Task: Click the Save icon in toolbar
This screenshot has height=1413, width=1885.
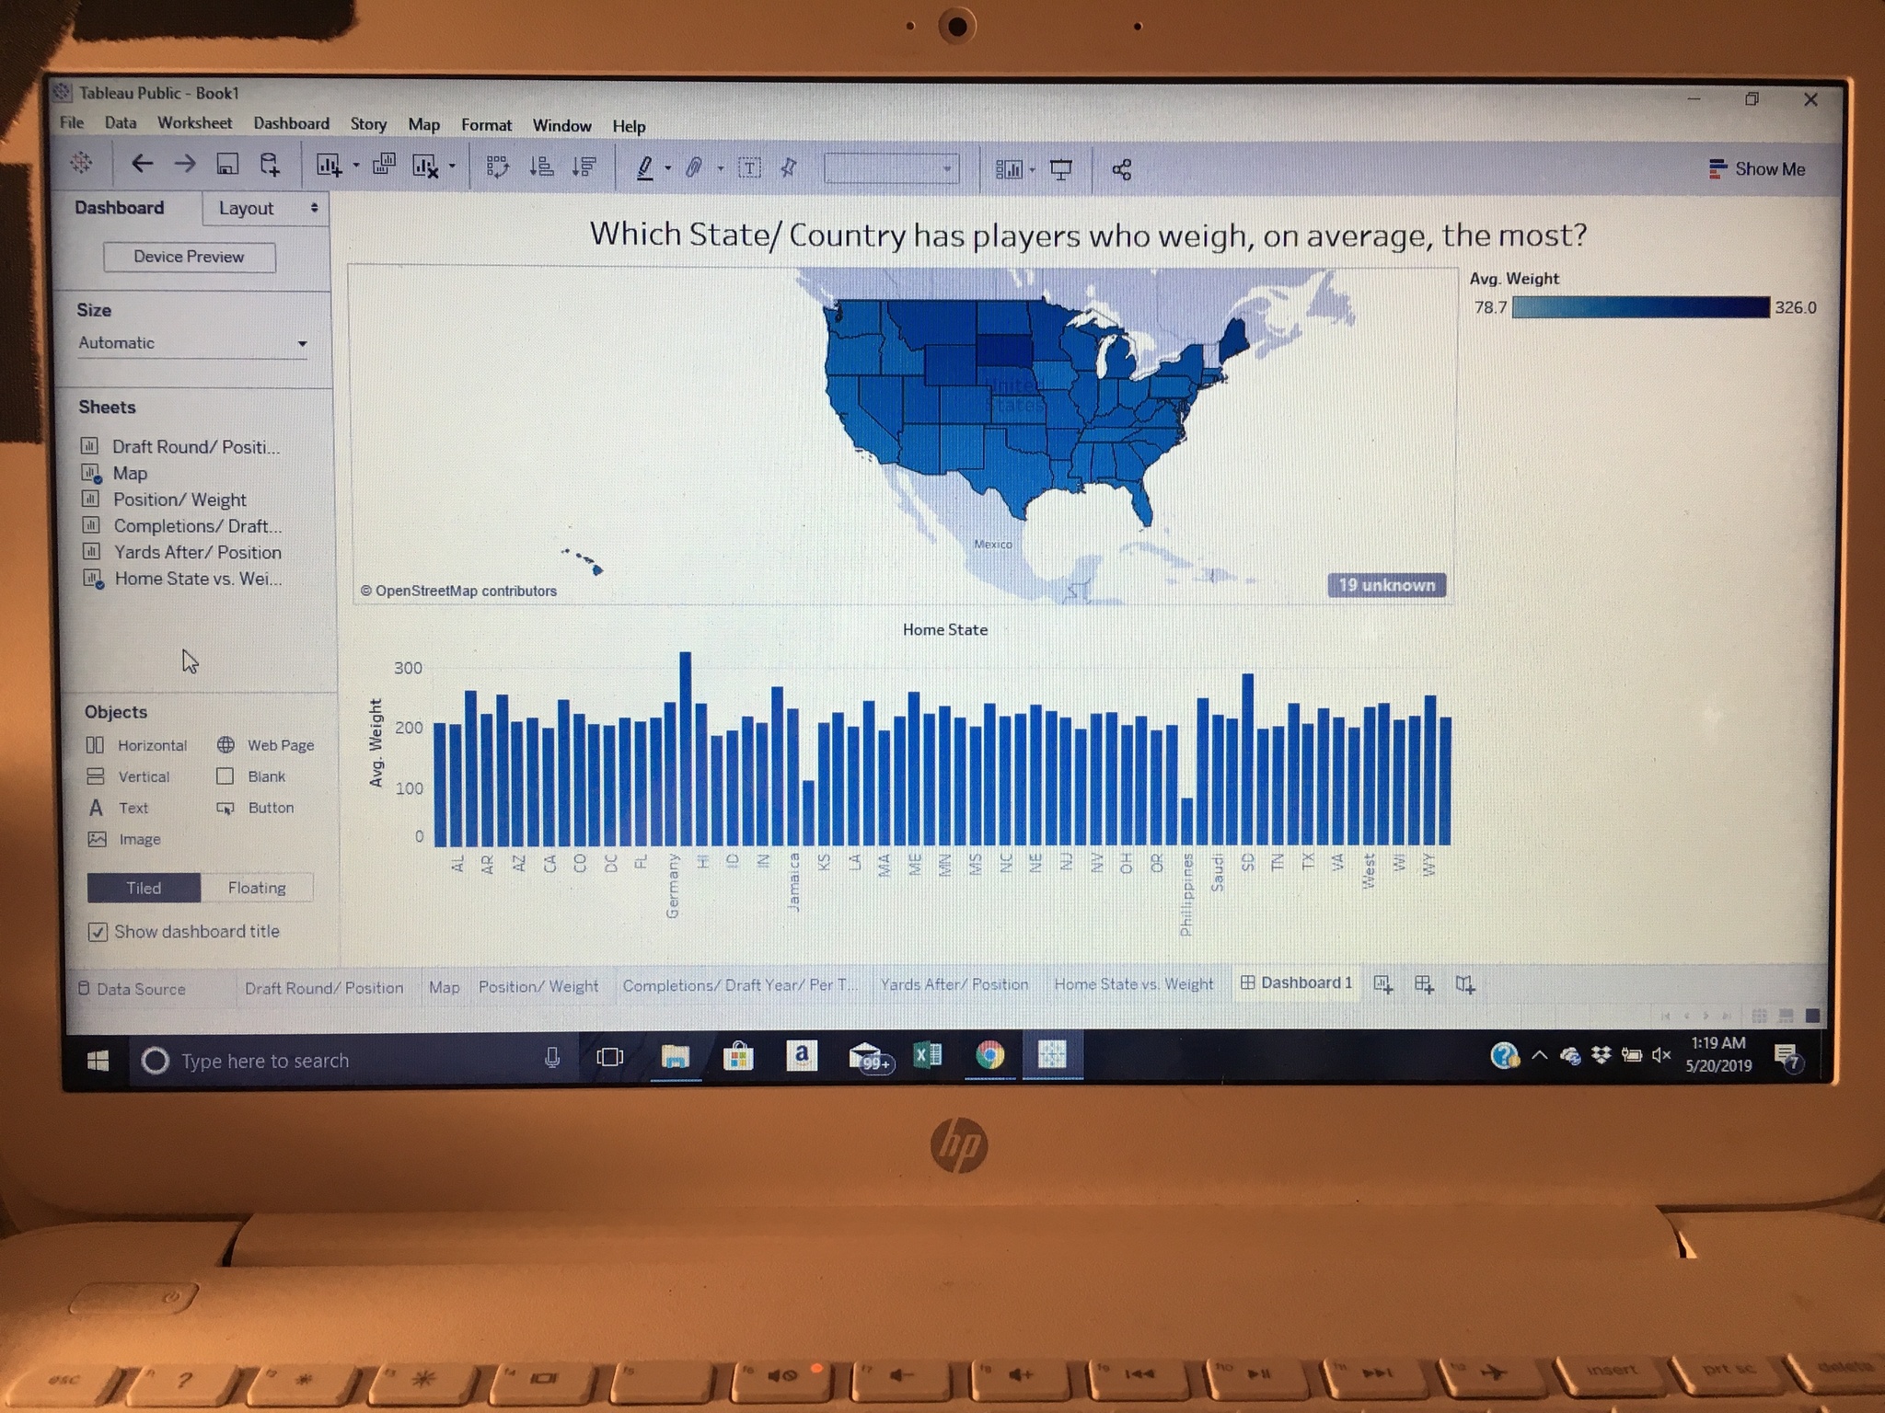Action: pyautogui.click(x=226, y=165)
